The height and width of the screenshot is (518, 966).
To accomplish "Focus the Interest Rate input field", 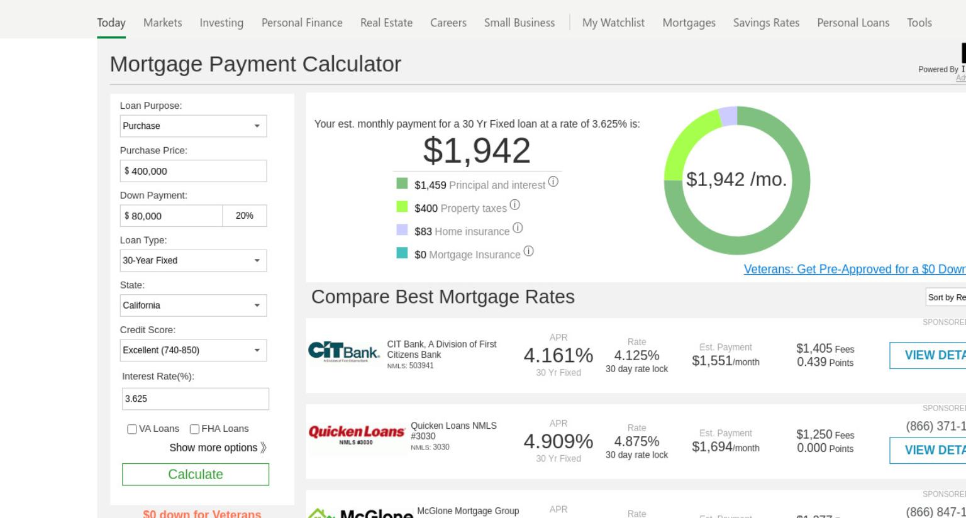I will point(196,399).
